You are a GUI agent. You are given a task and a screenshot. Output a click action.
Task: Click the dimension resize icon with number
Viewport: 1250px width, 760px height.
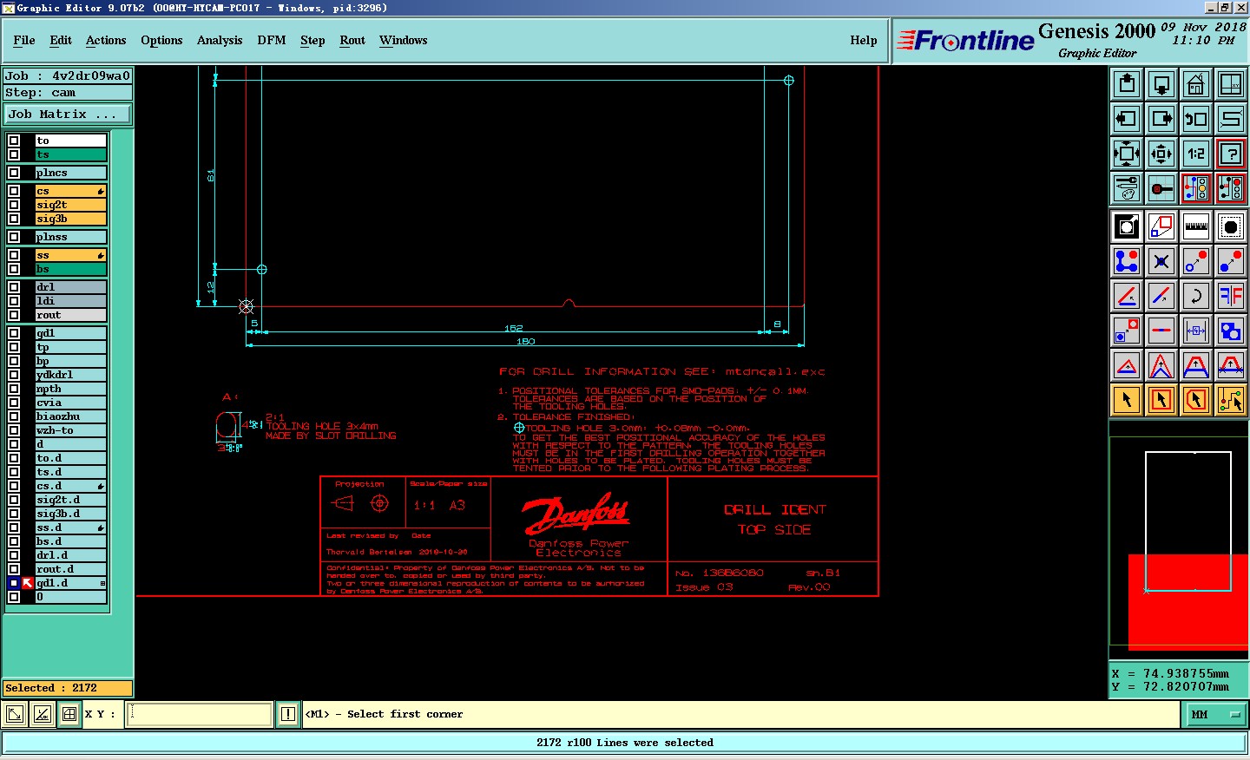pos(1196,331)
